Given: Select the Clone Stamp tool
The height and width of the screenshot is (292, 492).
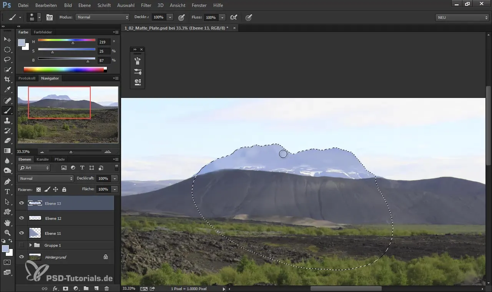Looking at the screenshot, I should 7,121.
